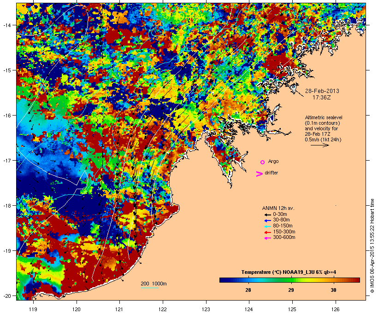This screenshot has height=313, width=378.
Task: Click the 122 longitude axis label
Action: point(163,309)
